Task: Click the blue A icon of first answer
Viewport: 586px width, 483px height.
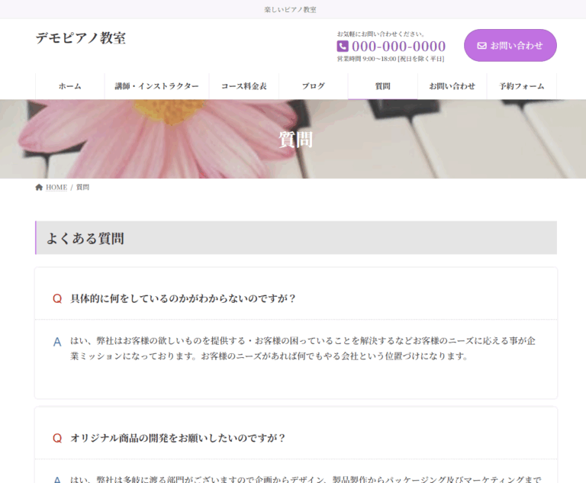Action: coord(56,342)
